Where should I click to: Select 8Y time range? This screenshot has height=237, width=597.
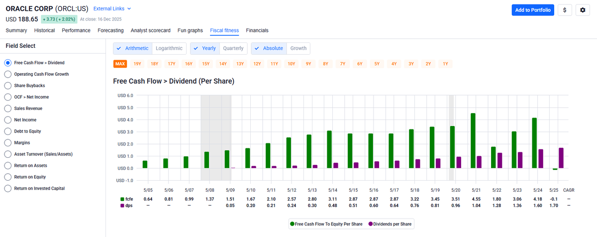click(x=325, y=64)
